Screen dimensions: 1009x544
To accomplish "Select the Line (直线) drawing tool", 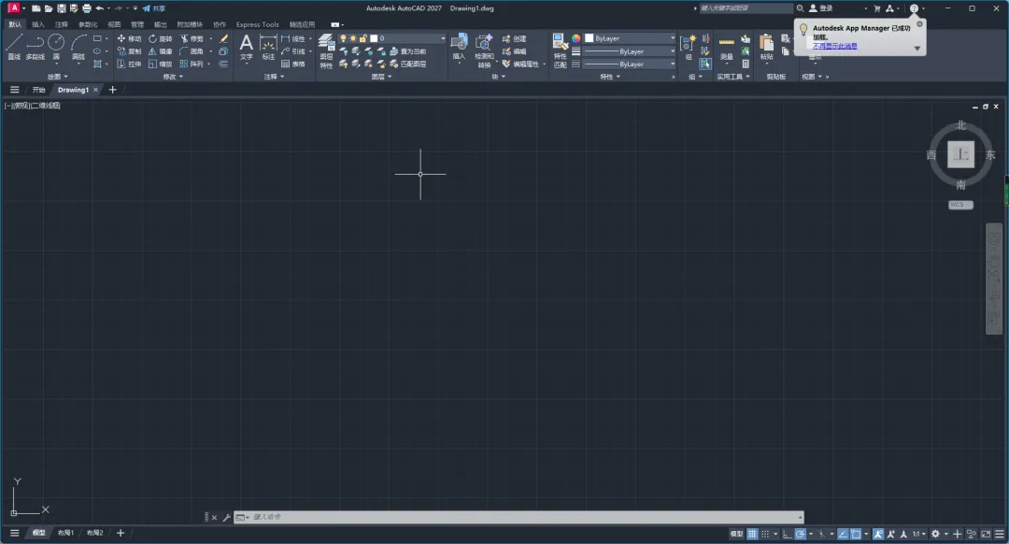I will click(14, 47).
